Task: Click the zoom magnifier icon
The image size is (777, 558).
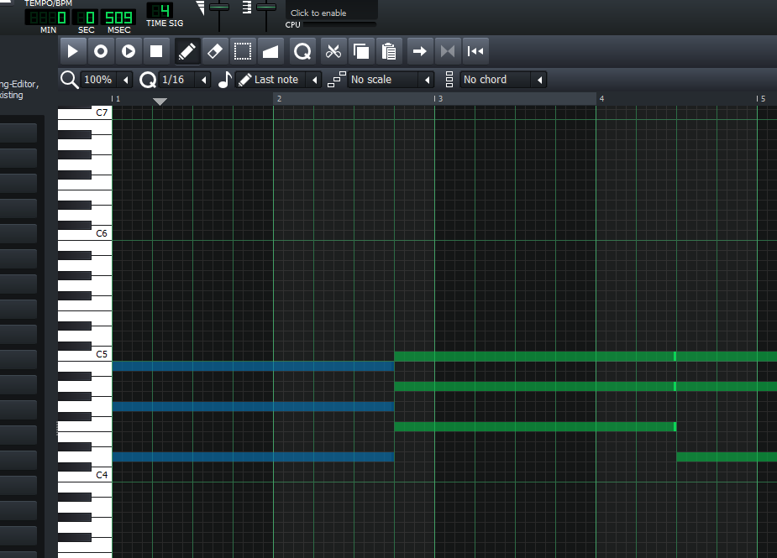Action: pyautogui.click(x=69, y=80)
